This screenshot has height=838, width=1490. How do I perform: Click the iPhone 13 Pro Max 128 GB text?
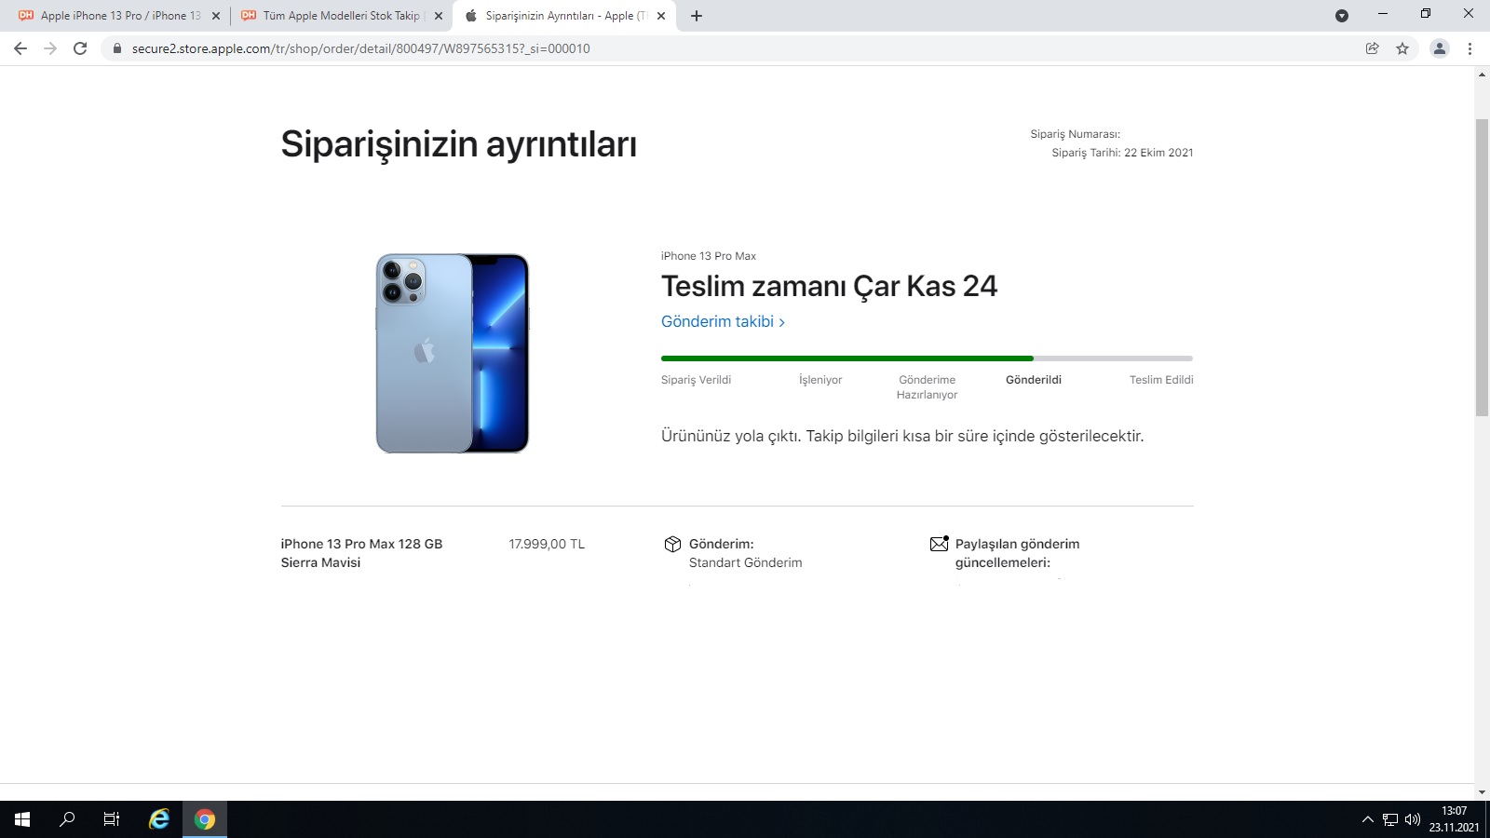[x=361, y=544]
